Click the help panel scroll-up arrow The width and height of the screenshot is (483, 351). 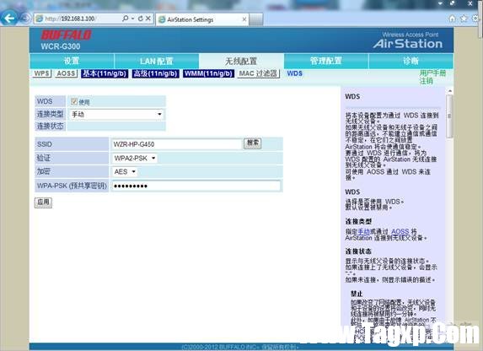[449, 91]
